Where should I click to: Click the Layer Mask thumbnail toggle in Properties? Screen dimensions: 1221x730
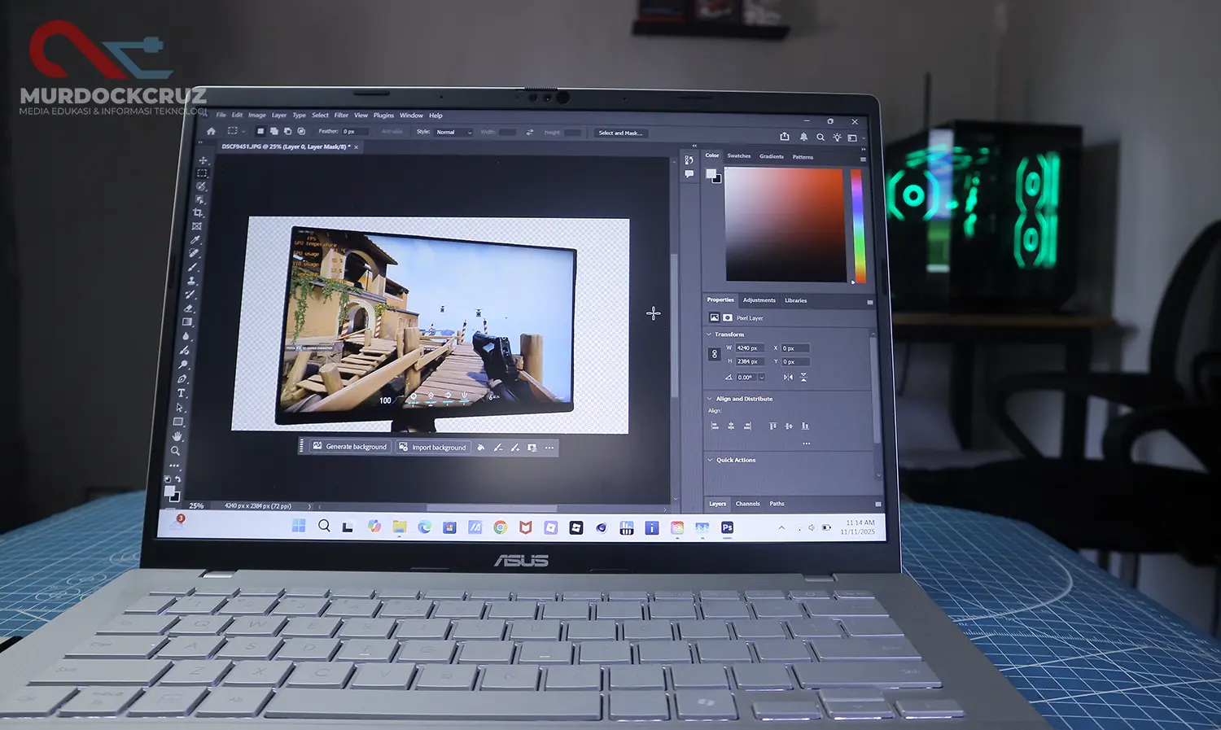click(728, 317)
